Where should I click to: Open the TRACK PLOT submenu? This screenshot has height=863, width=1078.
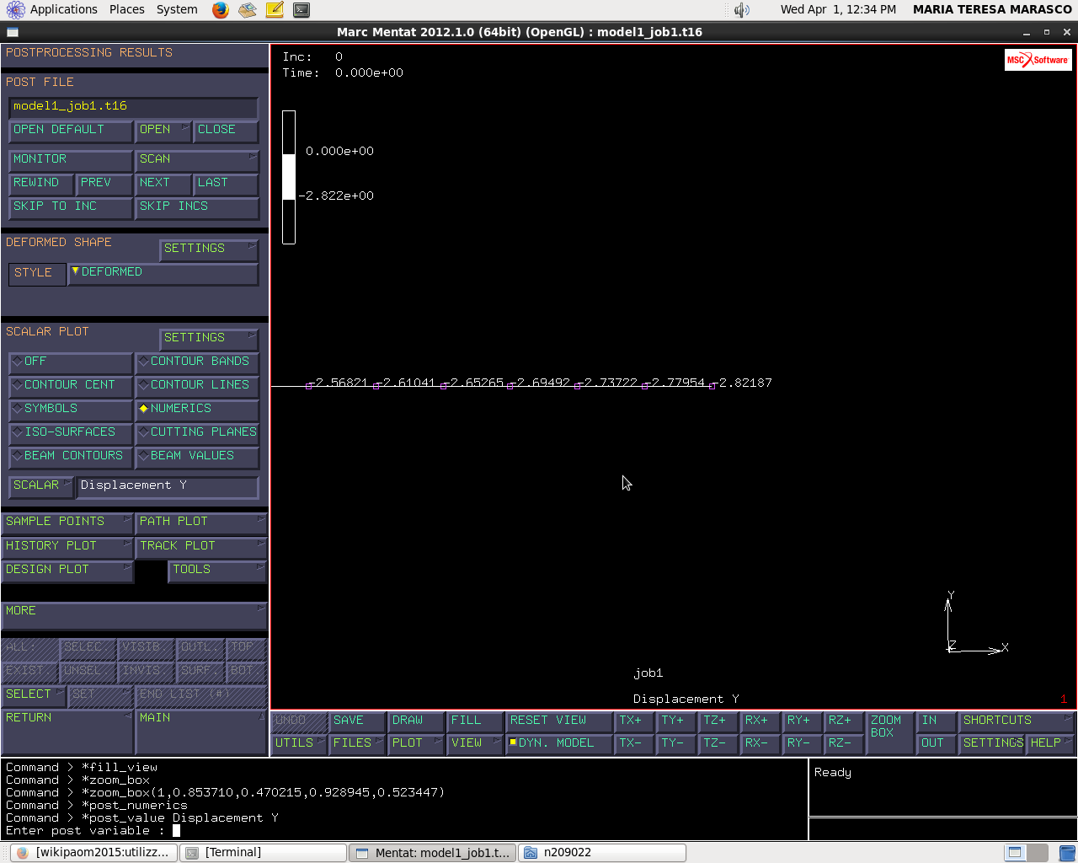(x=201, y=547)
